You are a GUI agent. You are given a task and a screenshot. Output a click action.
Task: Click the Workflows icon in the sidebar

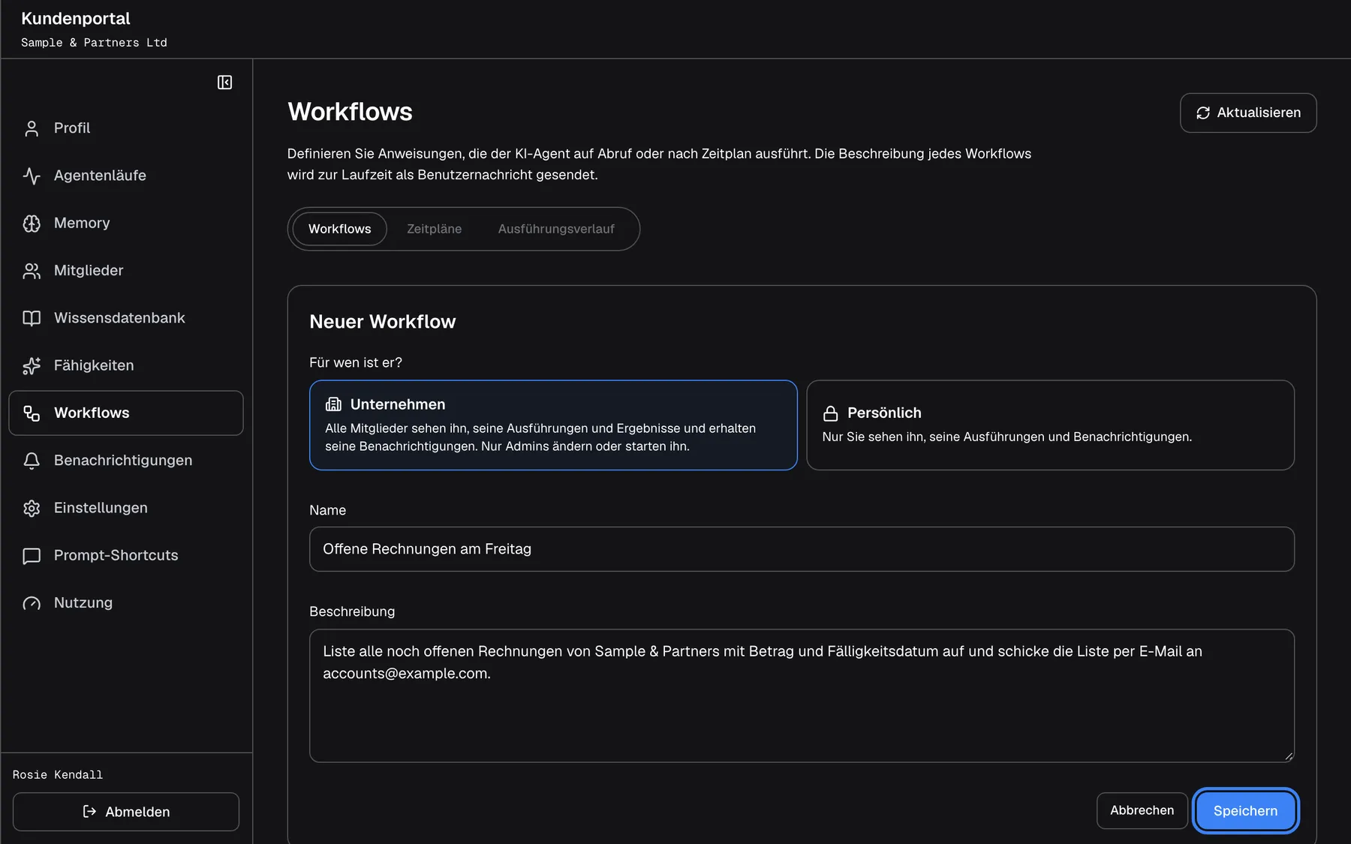click(32, 413)
